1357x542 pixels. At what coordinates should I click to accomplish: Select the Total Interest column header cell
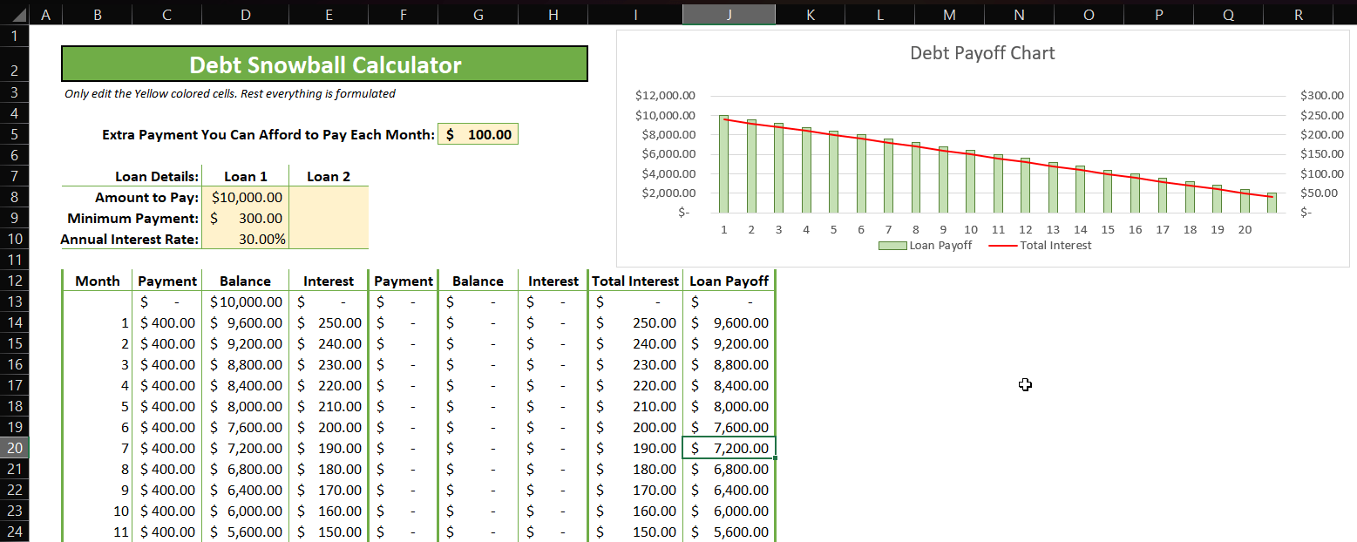pos(635,281)
